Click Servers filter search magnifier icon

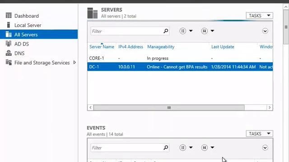pos(166,31)
